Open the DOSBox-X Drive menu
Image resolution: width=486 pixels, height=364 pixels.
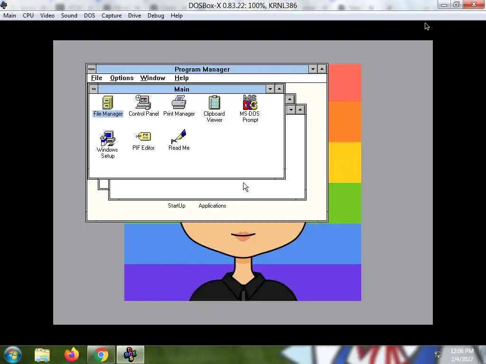point(134,16)
